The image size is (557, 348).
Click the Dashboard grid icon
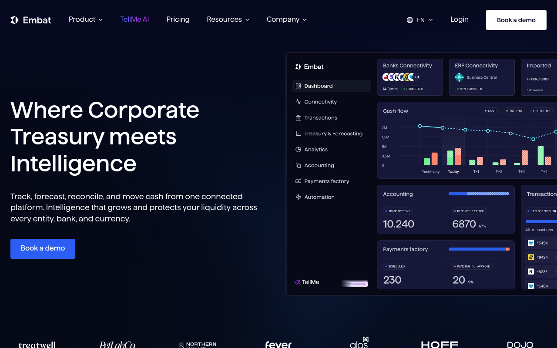point(298,86)
